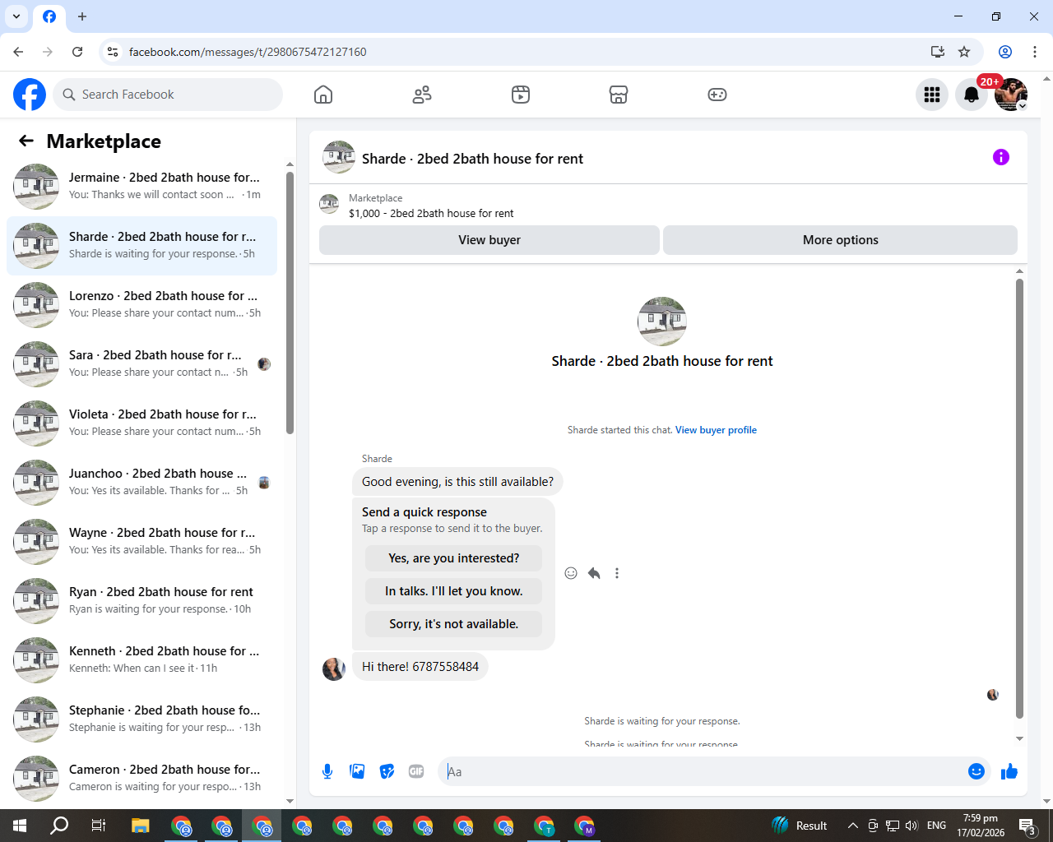Choose a GIF with the GIF icon
This screenshot has height=842, width=1053.
point(416,771)
